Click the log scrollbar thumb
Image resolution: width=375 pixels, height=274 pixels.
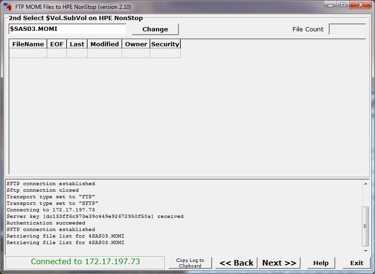click(x=366, y=225)
